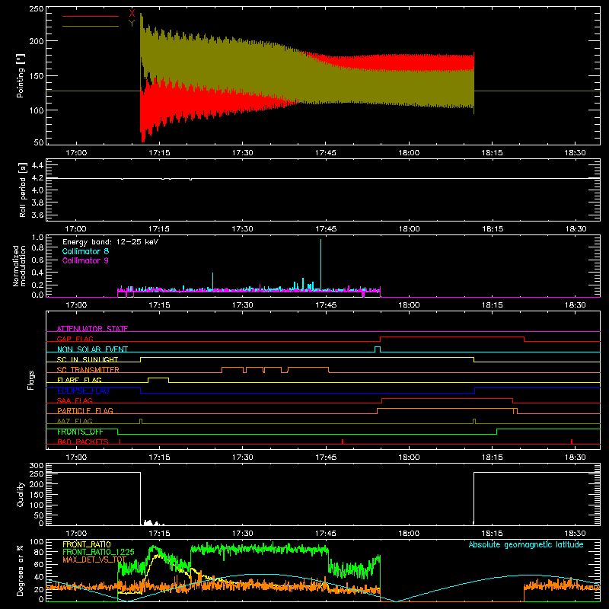Click the short NON_SOLAR_EVENT pulse near 17:54
The height and width of the screenshot is (609, 609).
(378, 347)
